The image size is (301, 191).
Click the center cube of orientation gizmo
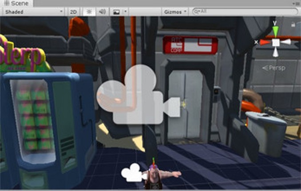click(x=276, y=42)
